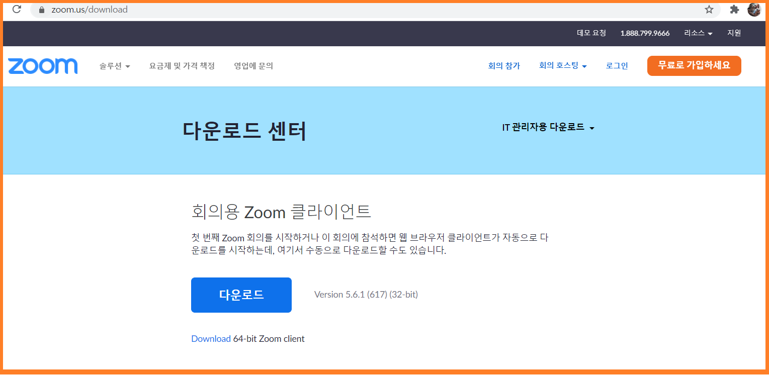Open the browser extensions puzzle icon
769x376 pixels.
[x=734, y=10]
